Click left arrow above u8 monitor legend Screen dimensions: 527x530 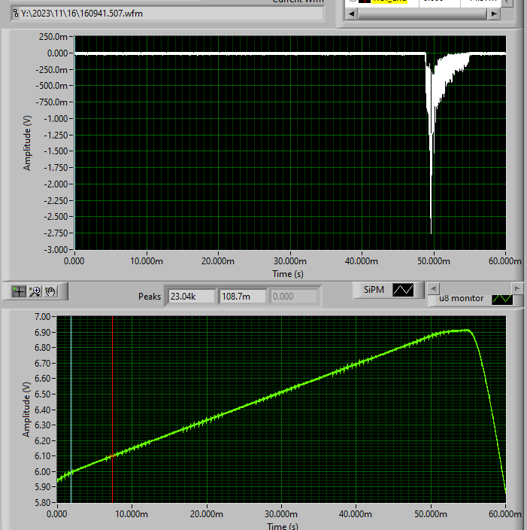(434, 288)
